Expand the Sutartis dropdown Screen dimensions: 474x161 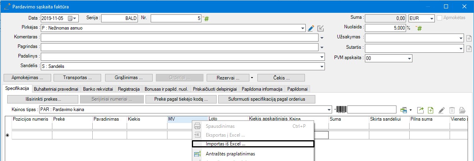(461, 48)
